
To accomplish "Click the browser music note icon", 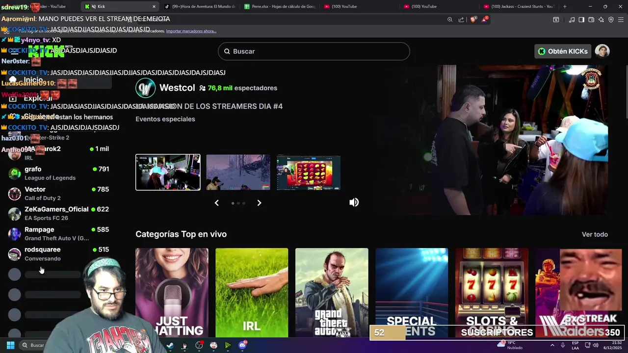I will (572, 20).
